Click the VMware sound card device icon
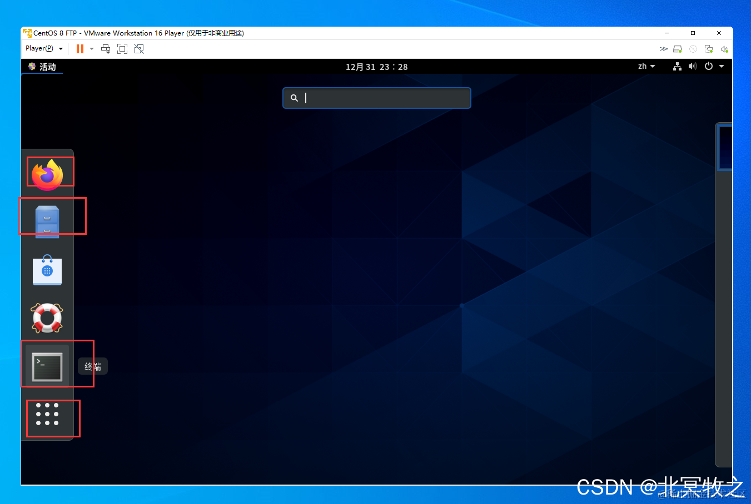The height and width of the screenshot is (504, 751). 724,49
